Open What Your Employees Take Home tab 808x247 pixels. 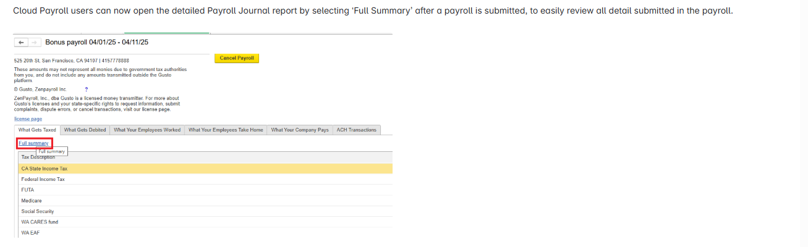(226, 130)
